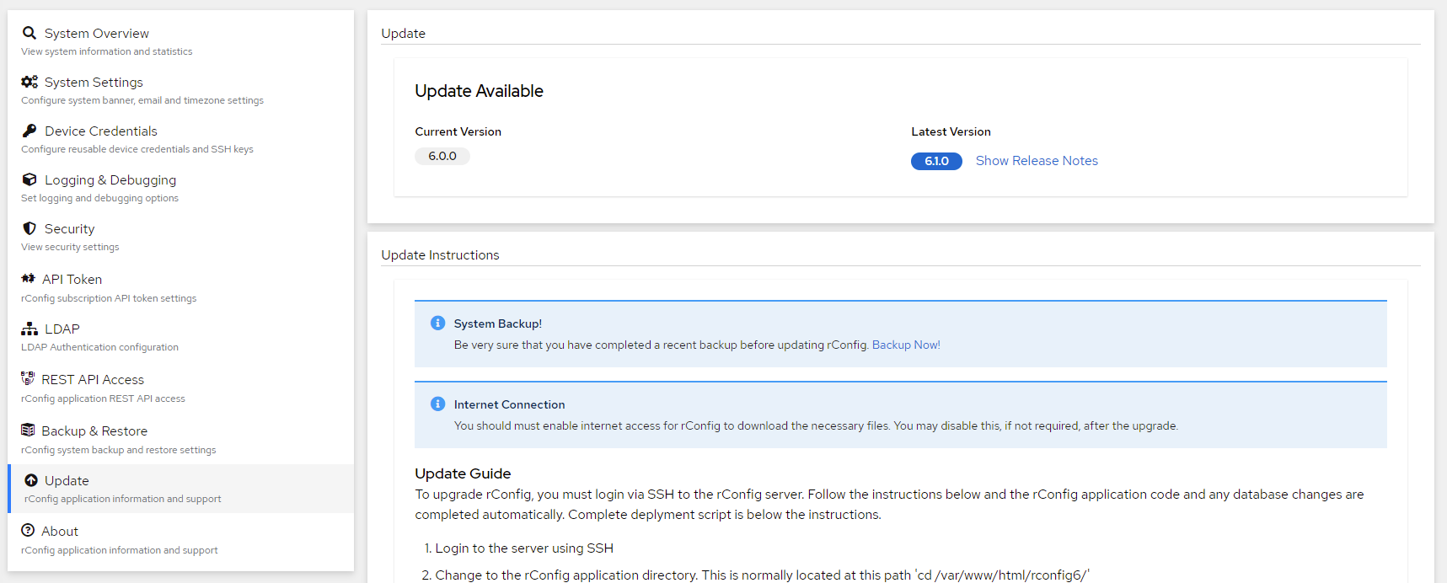This screenshot has height=583, width=1447.
Task: Click the LDAP hierarchy icon
Action: 29,329
